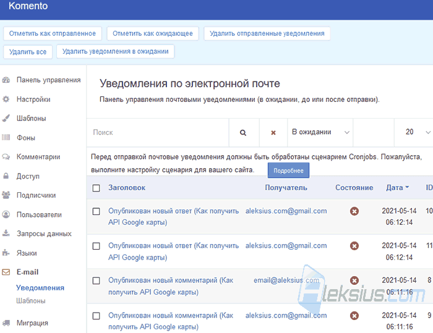Click the blue Подробнее button
The image size is (433, 333).
(288, 171)
